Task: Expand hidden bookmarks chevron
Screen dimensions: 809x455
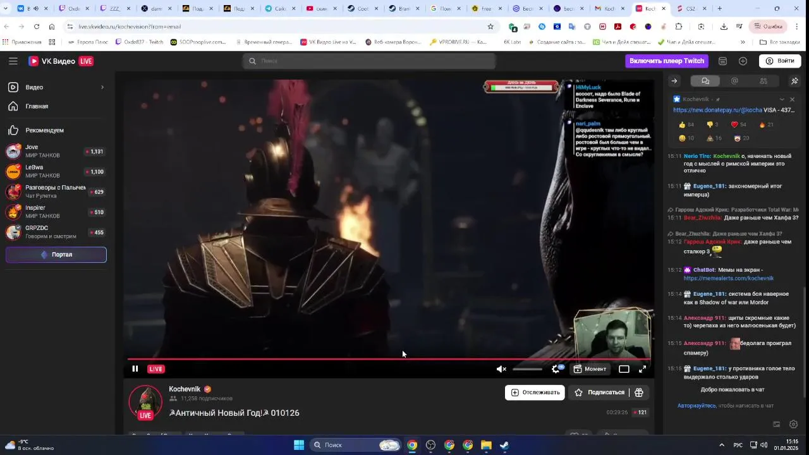Action: pos(743,42)
